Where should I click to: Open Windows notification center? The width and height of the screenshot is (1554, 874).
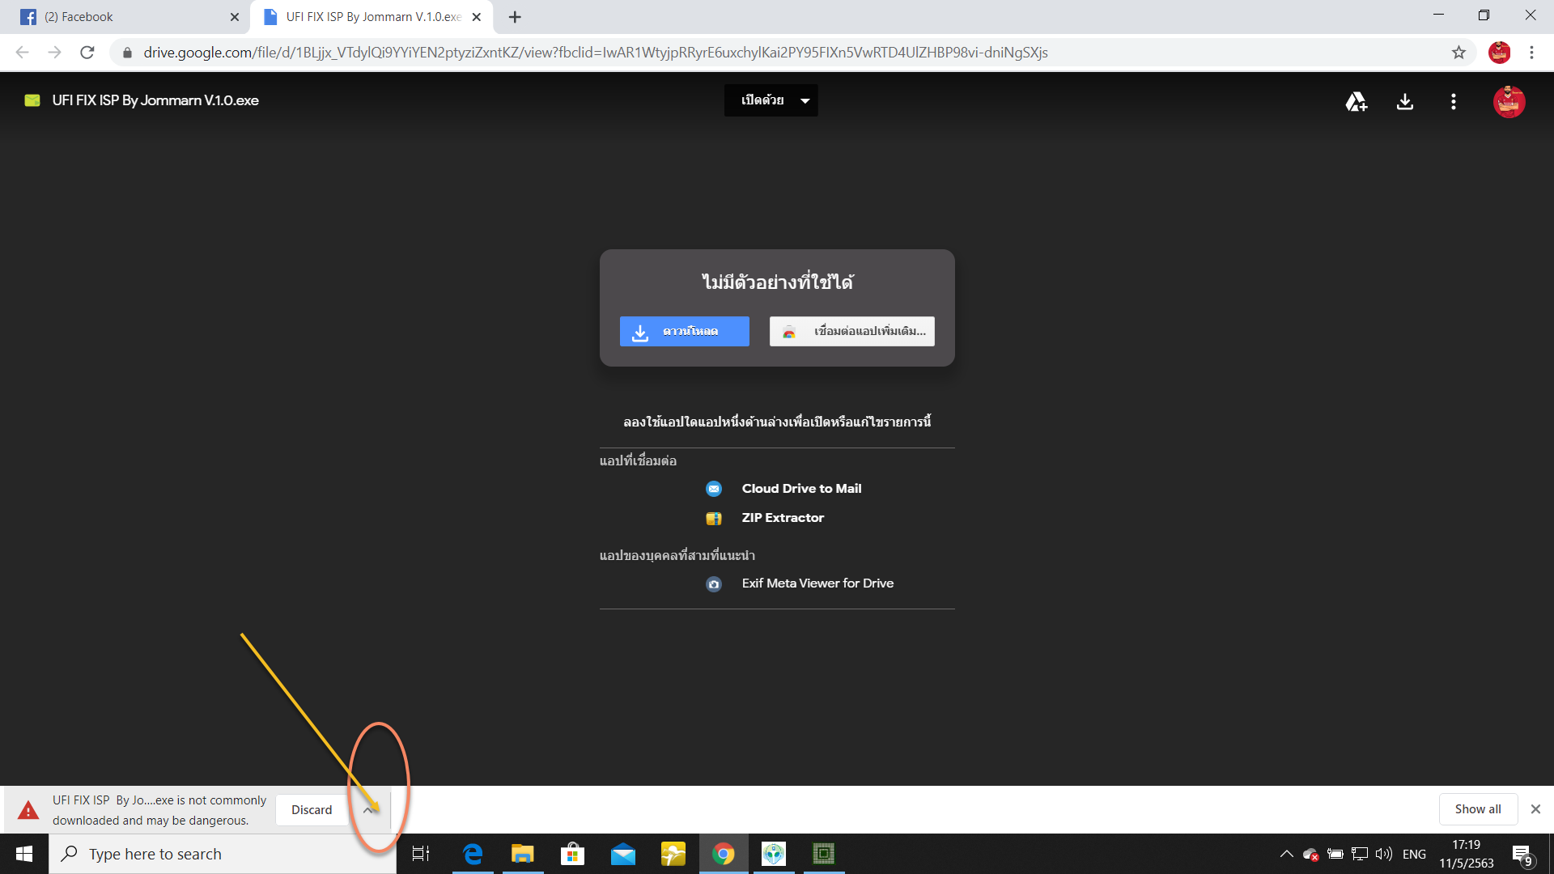point(1522,854)
